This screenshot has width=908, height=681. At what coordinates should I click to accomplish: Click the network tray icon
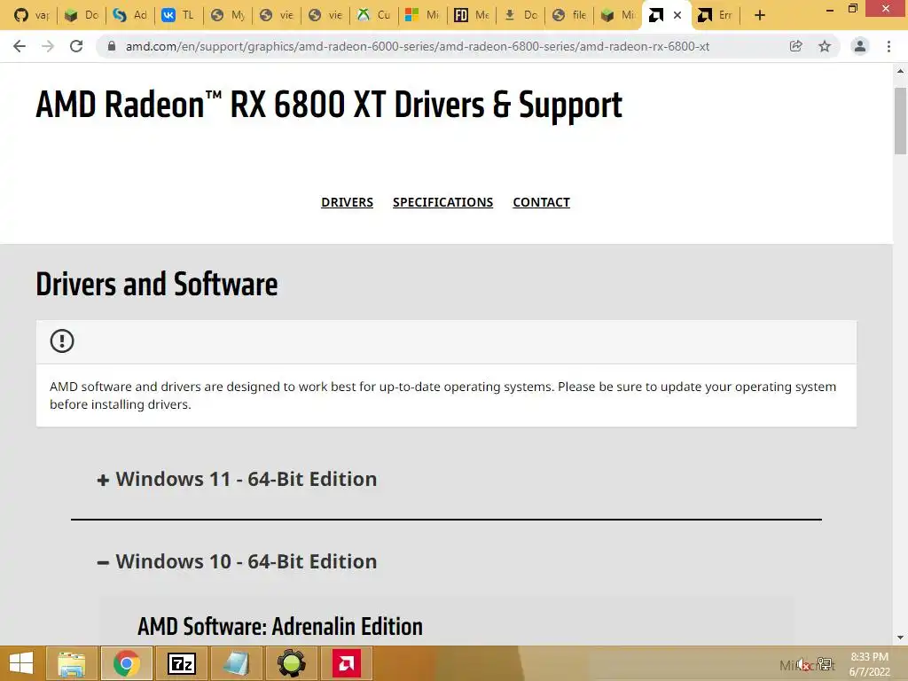tap(826, 664)
